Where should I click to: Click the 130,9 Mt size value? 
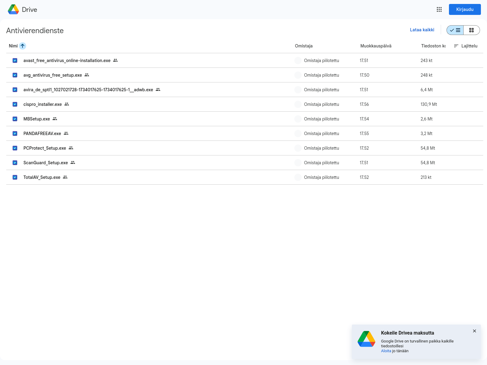click(x=429, y=104)
